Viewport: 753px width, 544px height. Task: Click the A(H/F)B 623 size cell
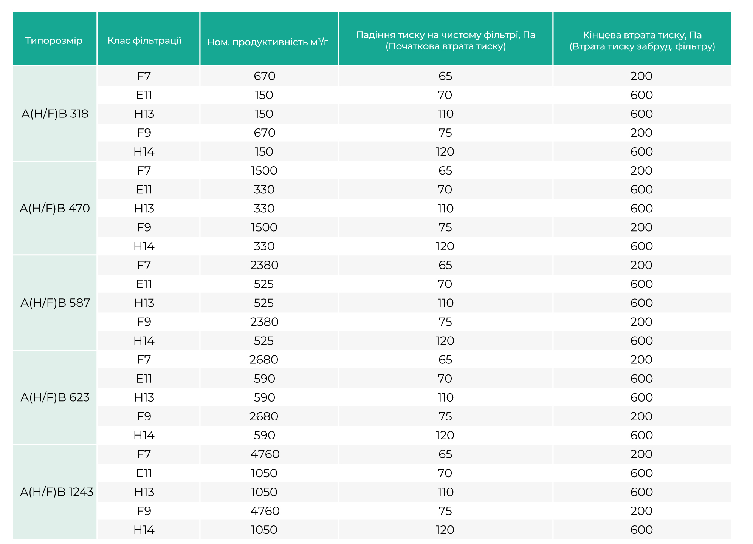tap(55, 397)
